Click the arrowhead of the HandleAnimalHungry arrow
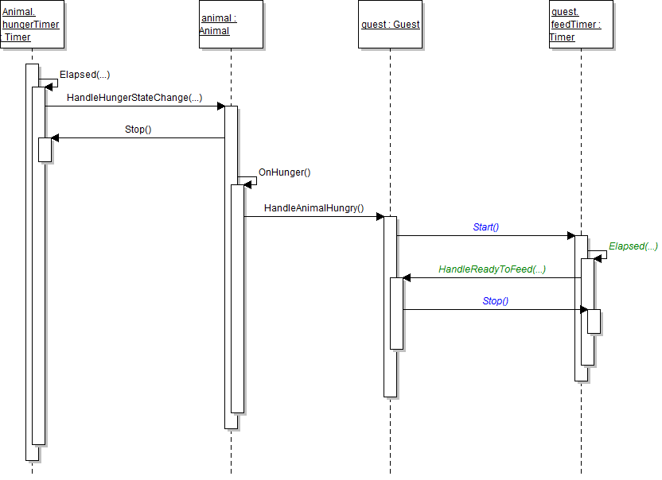Screen dimensions: 662x480 380,216
